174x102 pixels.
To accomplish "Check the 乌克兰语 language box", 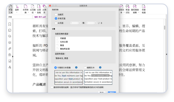I will pyautogui.click(x=57, y=42).
